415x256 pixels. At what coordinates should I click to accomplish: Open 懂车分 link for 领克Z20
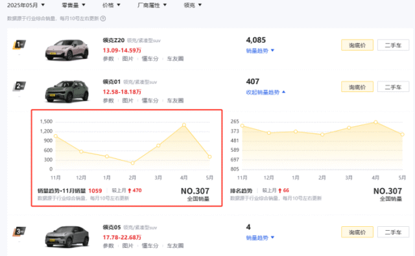point(150,59)
